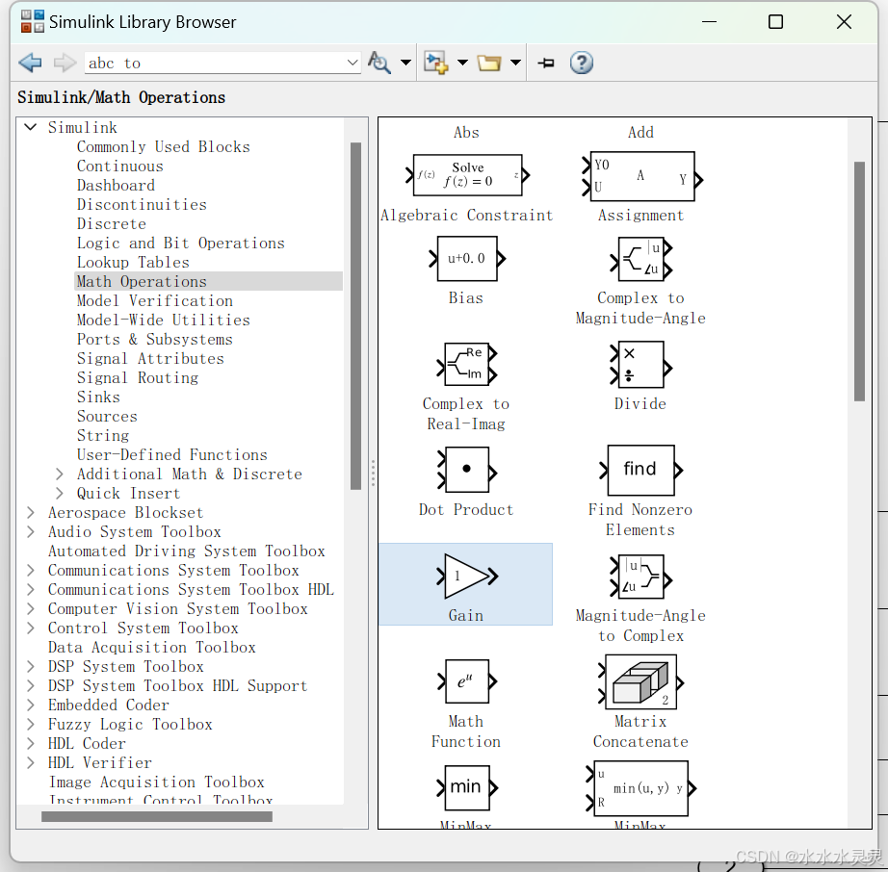This screenshot has width=888, height=872.
Task: Click the open folder icon
Action: tap(489, 63)
